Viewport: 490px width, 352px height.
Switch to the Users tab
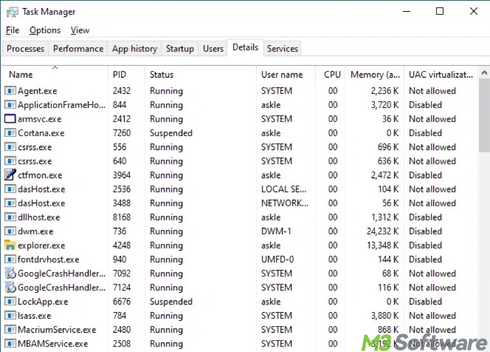[213, 49]
